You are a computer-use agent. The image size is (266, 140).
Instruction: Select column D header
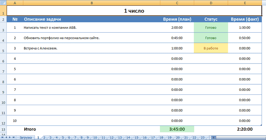(211, 3)
